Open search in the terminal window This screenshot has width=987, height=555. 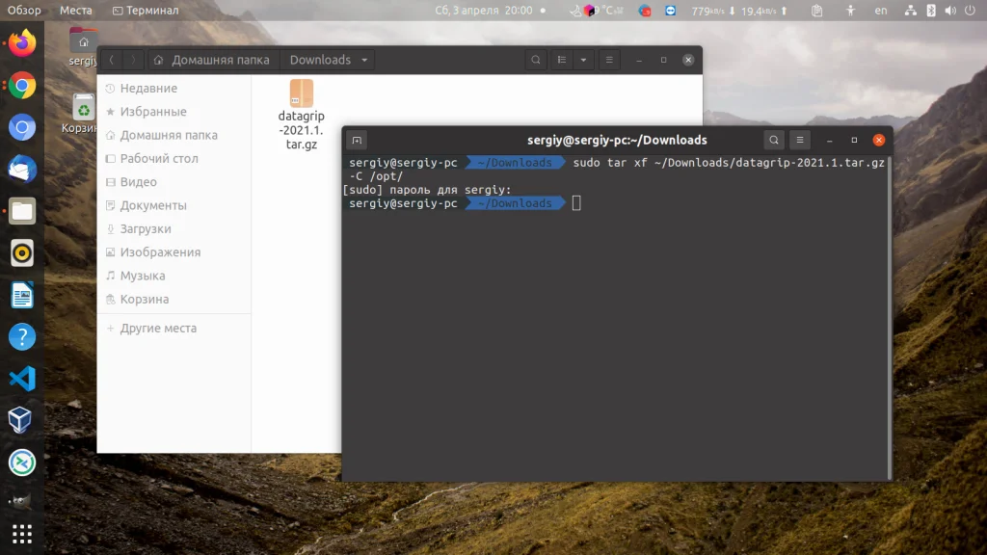tap(774, 139)
